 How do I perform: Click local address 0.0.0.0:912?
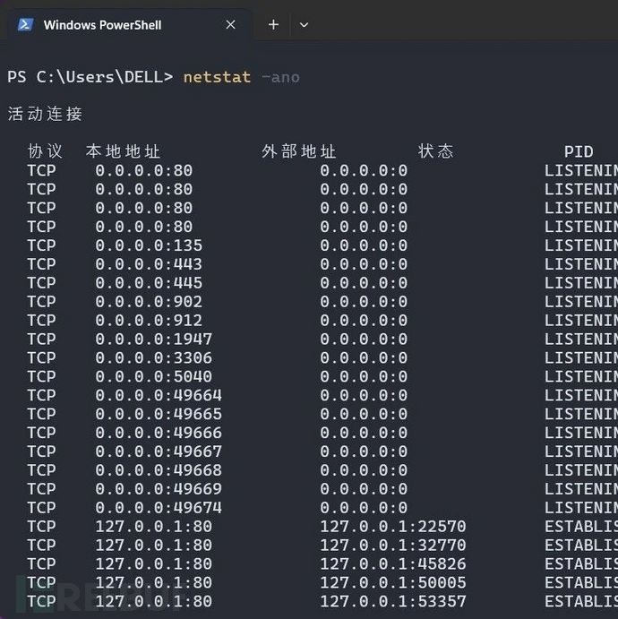pyautogui.click(x=149, y=321)
